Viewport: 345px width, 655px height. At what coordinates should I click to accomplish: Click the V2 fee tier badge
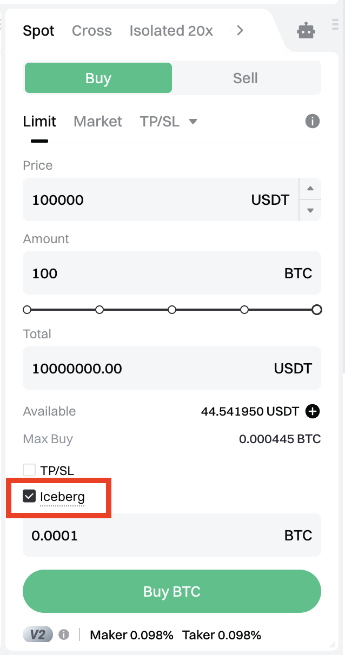point(37,634)
